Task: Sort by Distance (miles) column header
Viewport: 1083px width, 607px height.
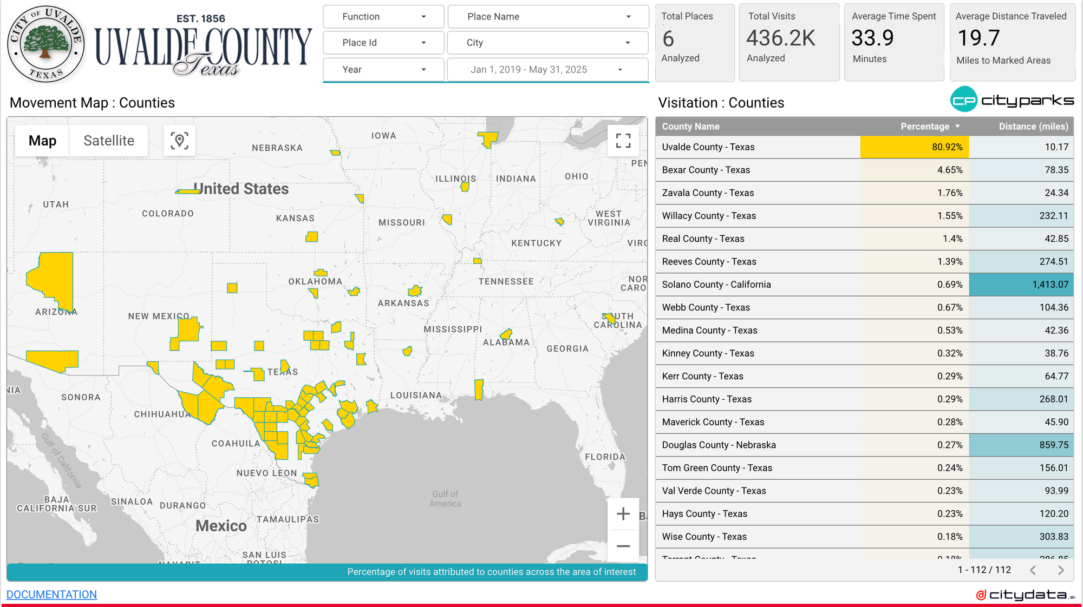Action: coord(1033,126)
